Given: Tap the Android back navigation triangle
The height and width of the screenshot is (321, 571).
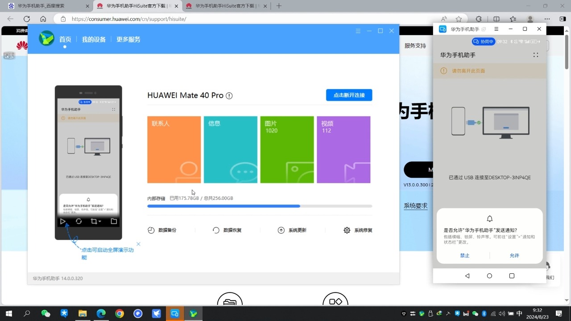Looking at the screenshot, I should click(x=467, y=276).
